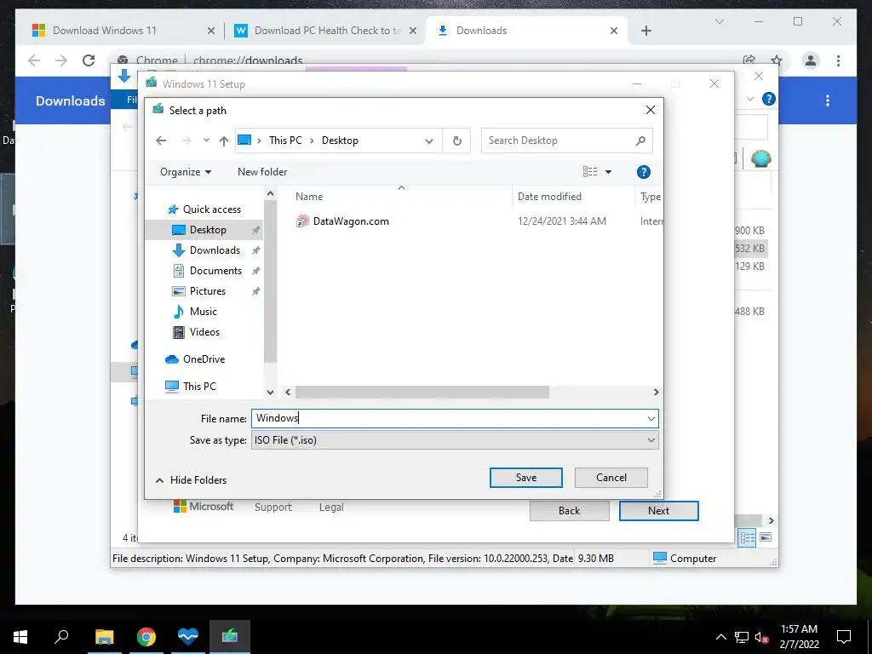Open Windows 11 Setup taskbar icon
Screen dimensions: 872x654
tap(230, 637)
